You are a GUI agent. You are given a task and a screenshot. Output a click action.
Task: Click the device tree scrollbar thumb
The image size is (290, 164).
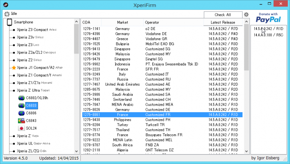(x=76, y=39)
